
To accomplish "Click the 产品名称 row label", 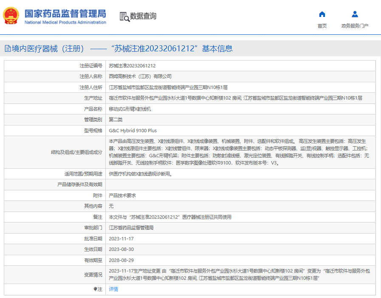I will pyautogui.click(x=93, y=109).
